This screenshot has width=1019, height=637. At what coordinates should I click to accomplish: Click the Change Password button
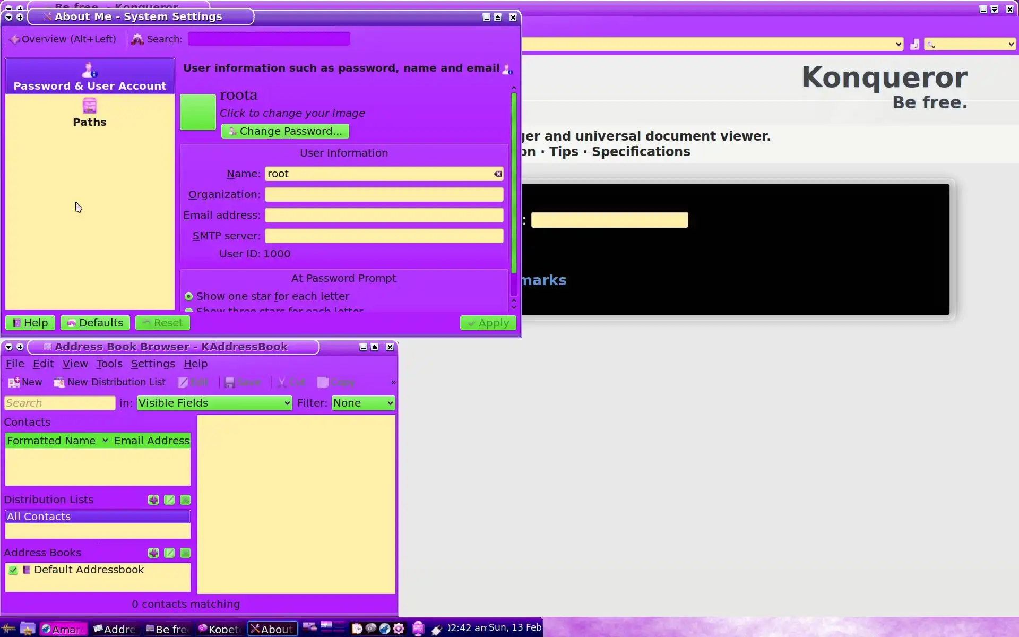(x=285, y=132)
